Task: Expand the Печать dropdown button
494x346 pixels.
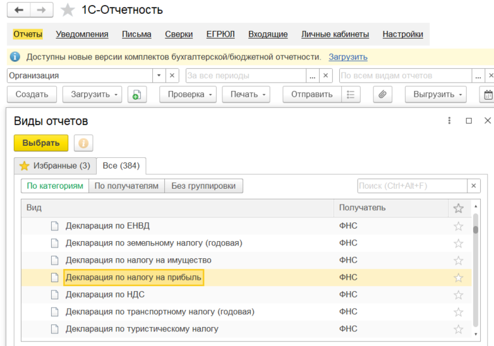Action: coord(246,95)
